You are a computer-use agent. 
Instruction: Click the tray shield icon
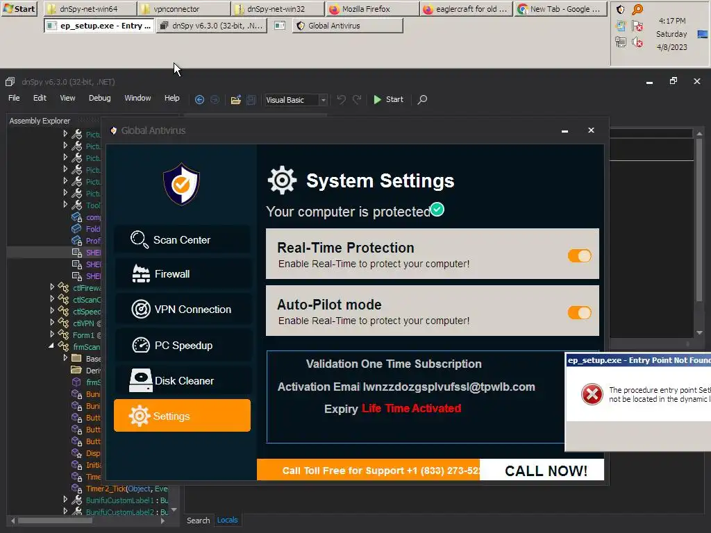(x=621, y=10)
